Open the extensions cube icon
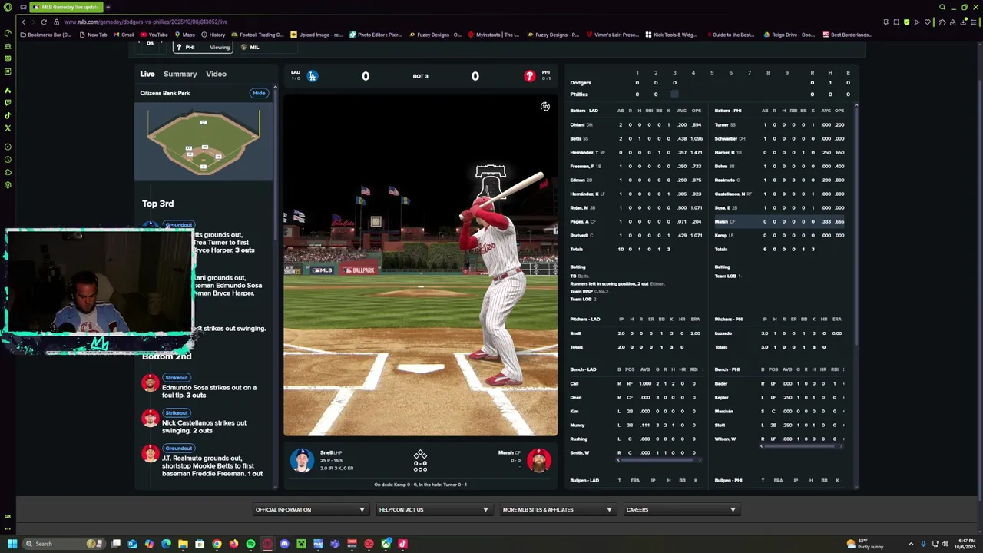983x553 pixels. [942, 22]
